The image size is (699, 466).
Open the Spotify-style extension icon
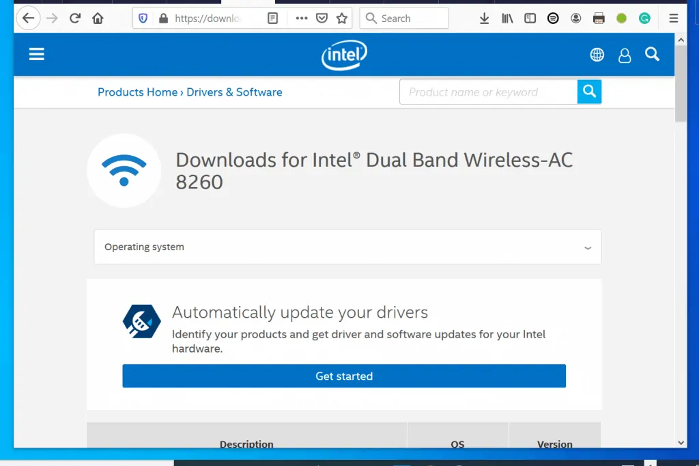[553, 18]
